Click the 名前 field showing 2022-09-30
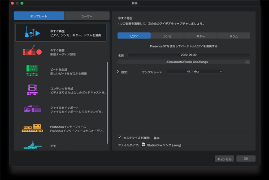The width and height of the screenshot is (269, 180). 189,55
